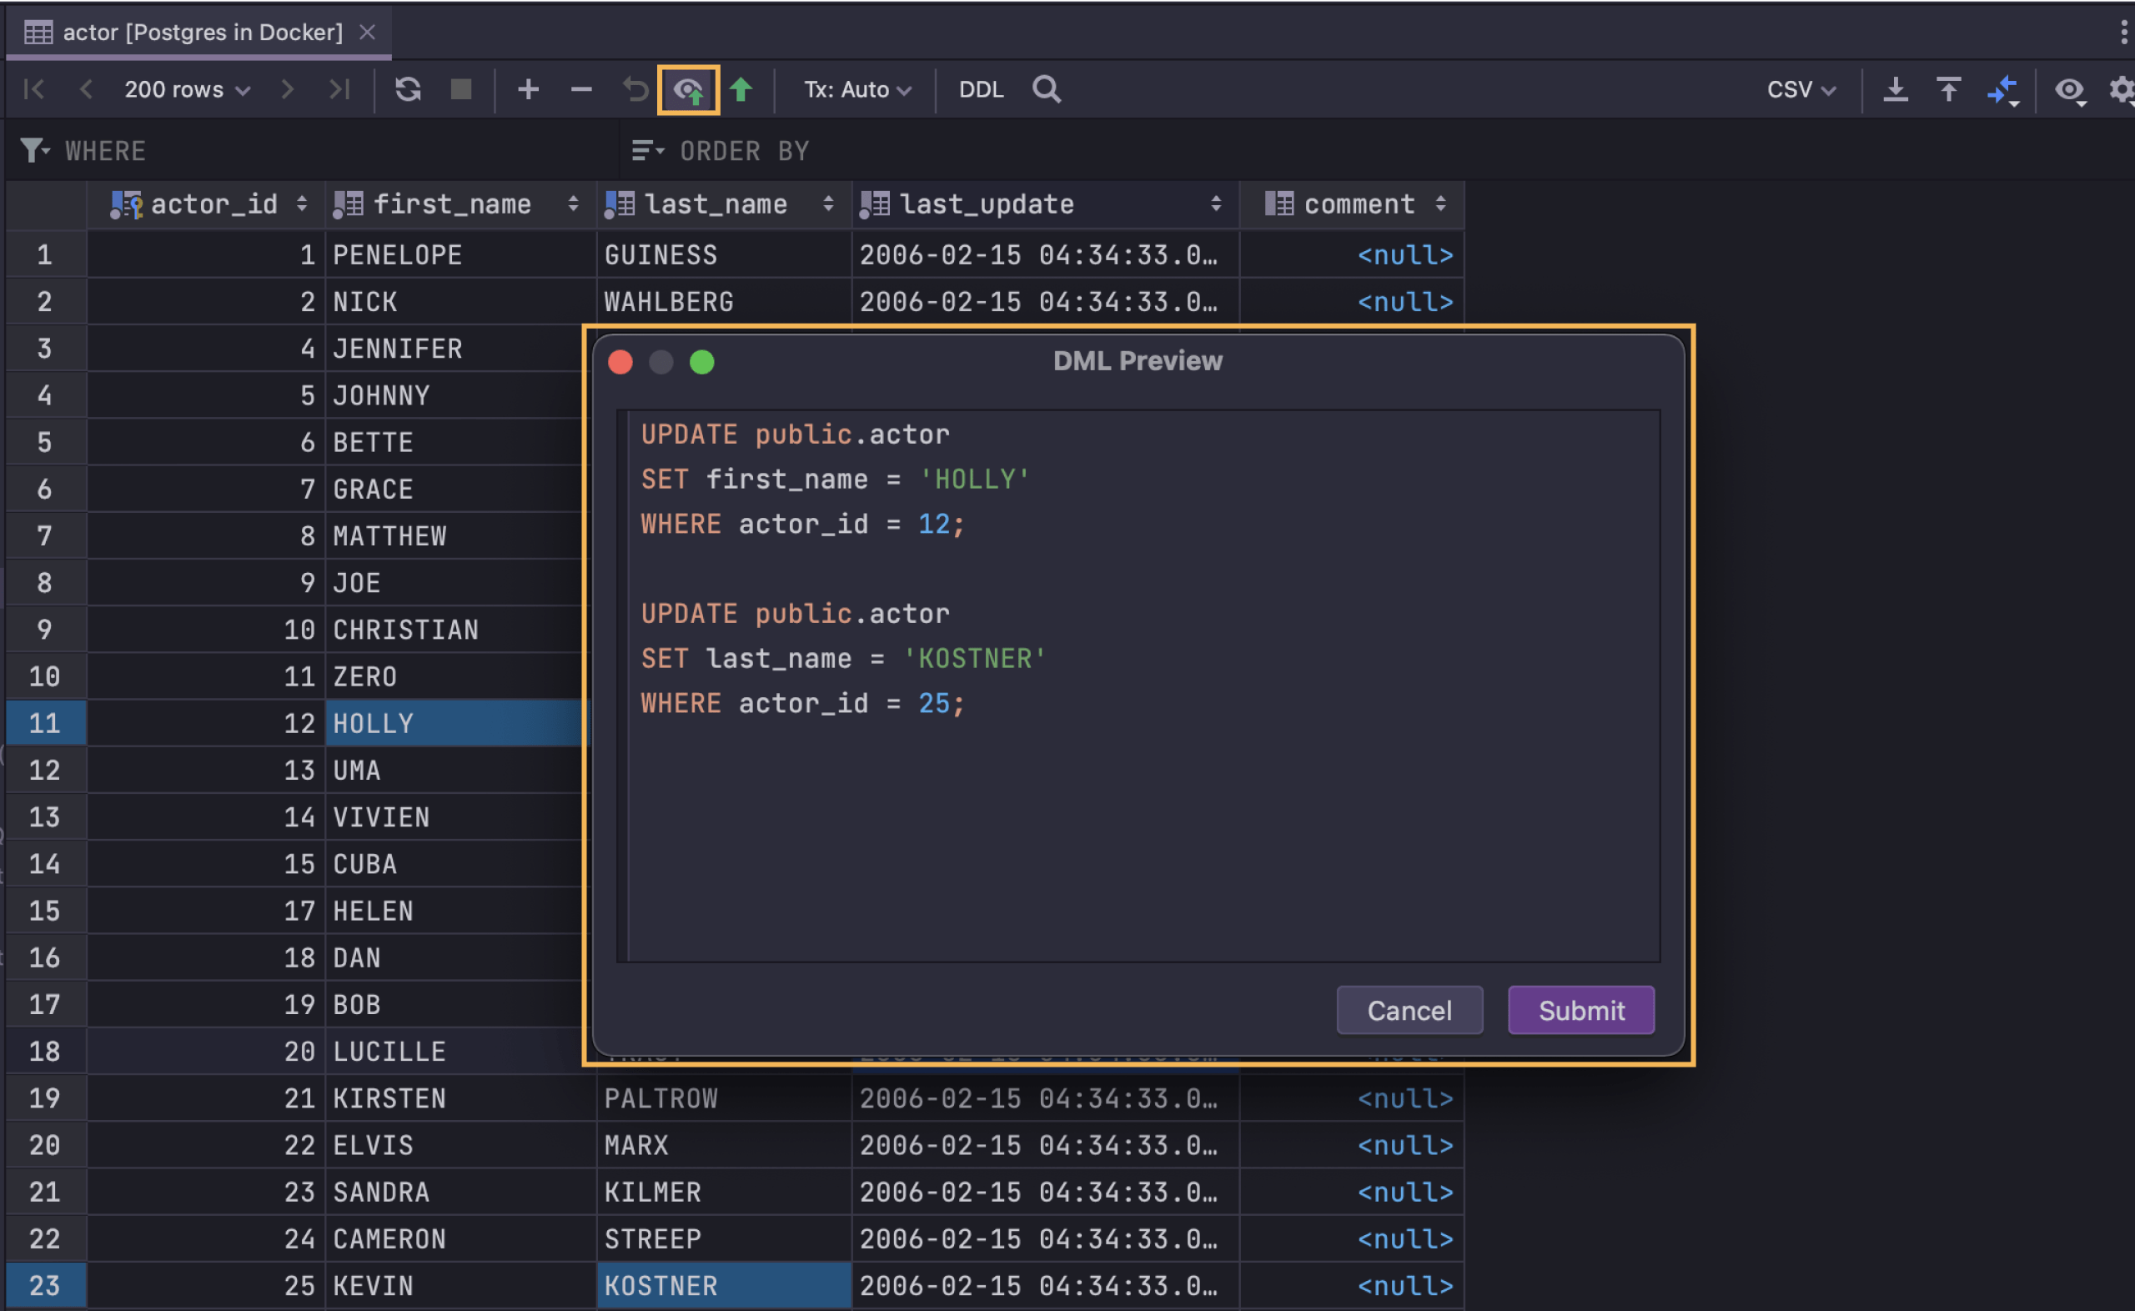Click the Delete Row minus icon

click(580, 89)
